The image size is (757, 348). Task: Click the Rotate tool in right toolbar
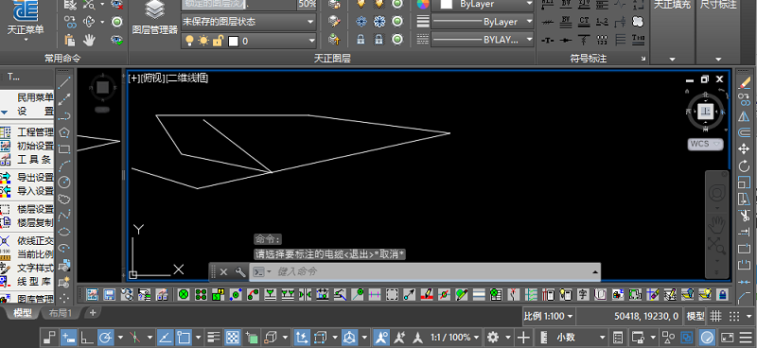pos(744,166)
